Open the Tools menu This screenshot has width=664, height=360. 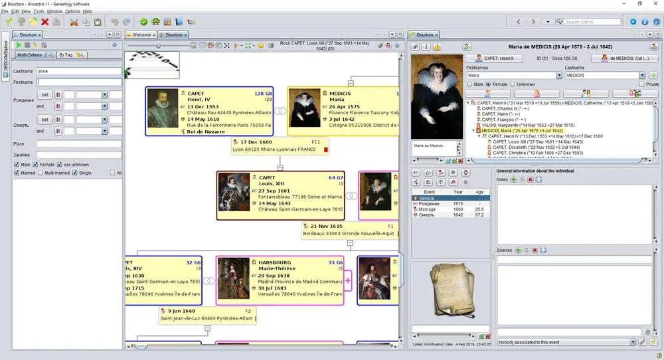(x=39, y=11)
